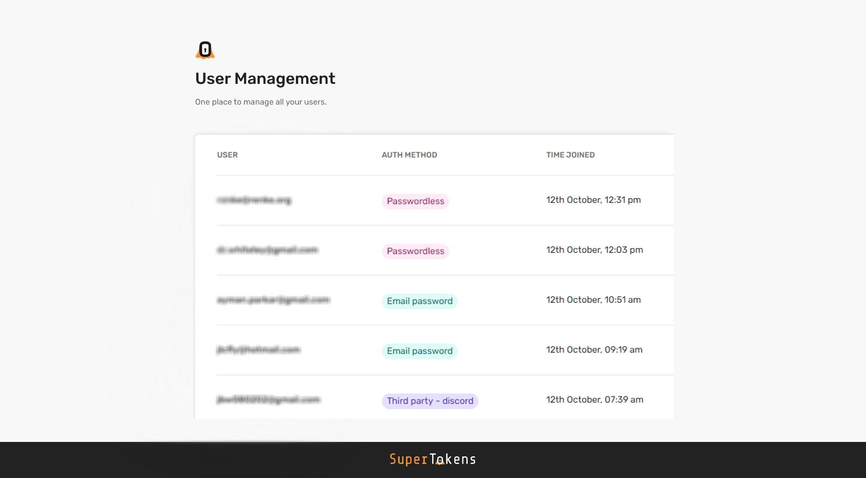
Task: Click the timestamp '12th October, 10:51 am'
Action: 593,299
